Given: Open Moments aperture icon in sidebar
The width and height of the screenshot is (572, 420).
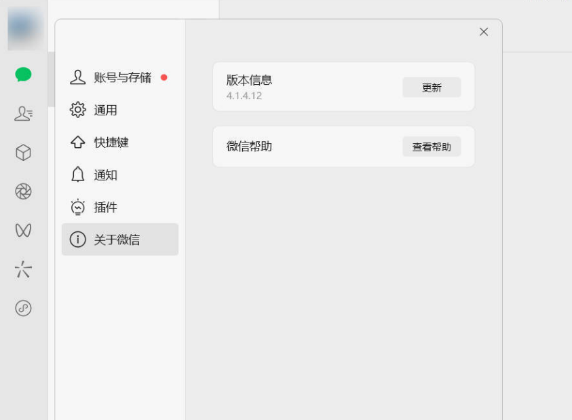Looking at the screenshot, I should [x=23, y=191].
